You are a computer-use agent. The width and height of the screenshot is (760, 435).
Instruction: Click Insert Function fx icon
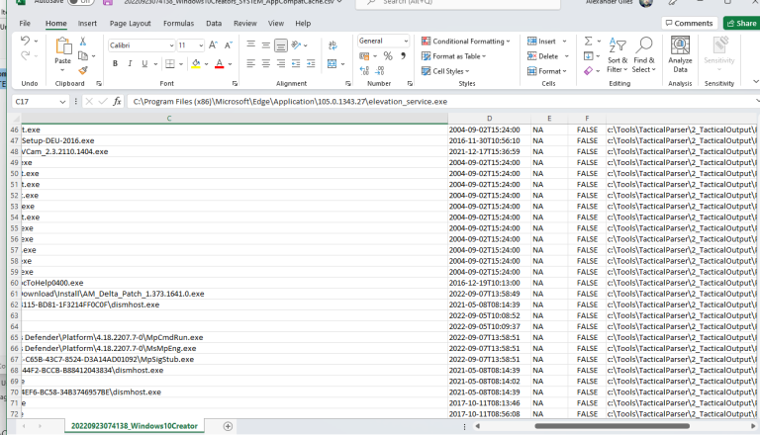coord(117,101)
